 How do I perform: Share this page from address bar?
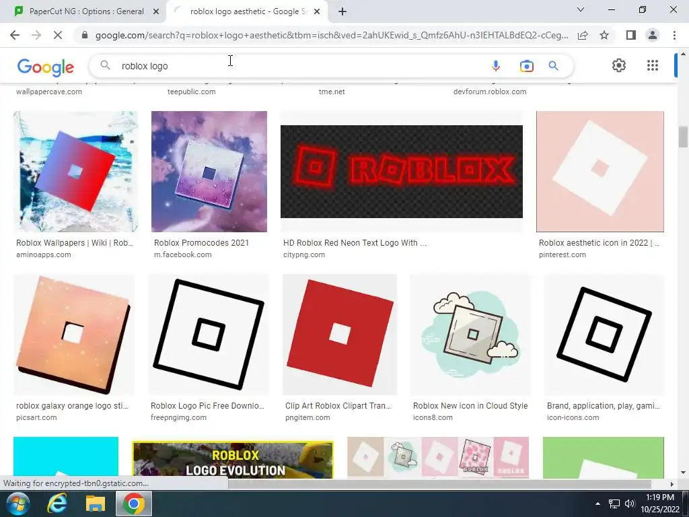(583, 35)
